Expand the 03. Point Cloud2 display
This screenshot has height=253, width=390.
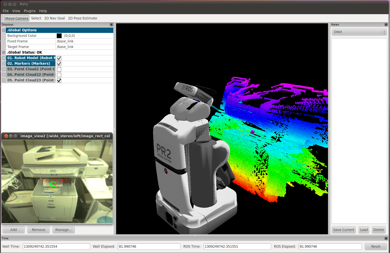point(4,69)
